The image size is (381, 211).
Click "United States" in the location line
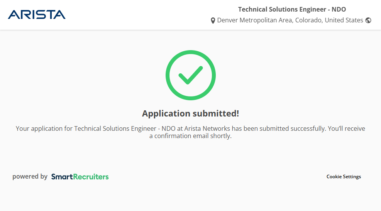(x=344, y=20)
